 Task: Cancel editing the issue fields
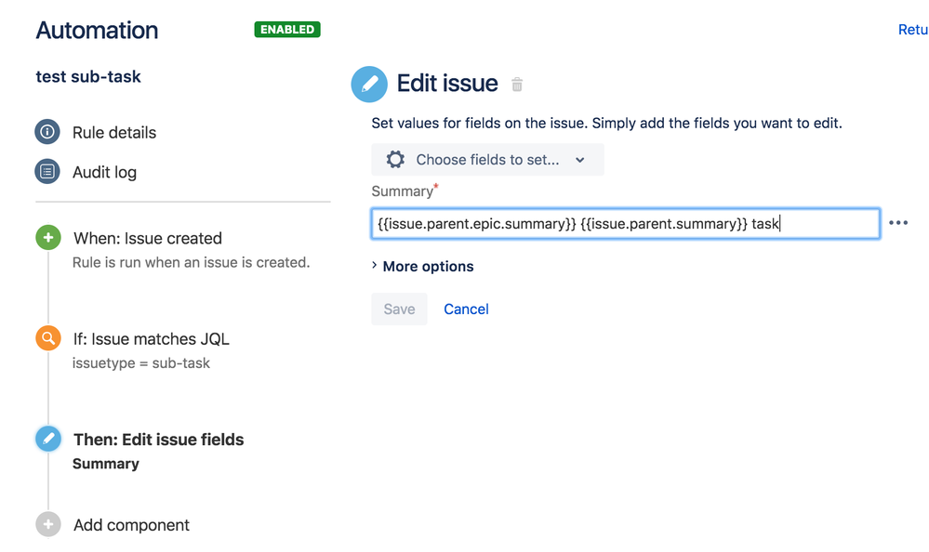click(465, 309)
